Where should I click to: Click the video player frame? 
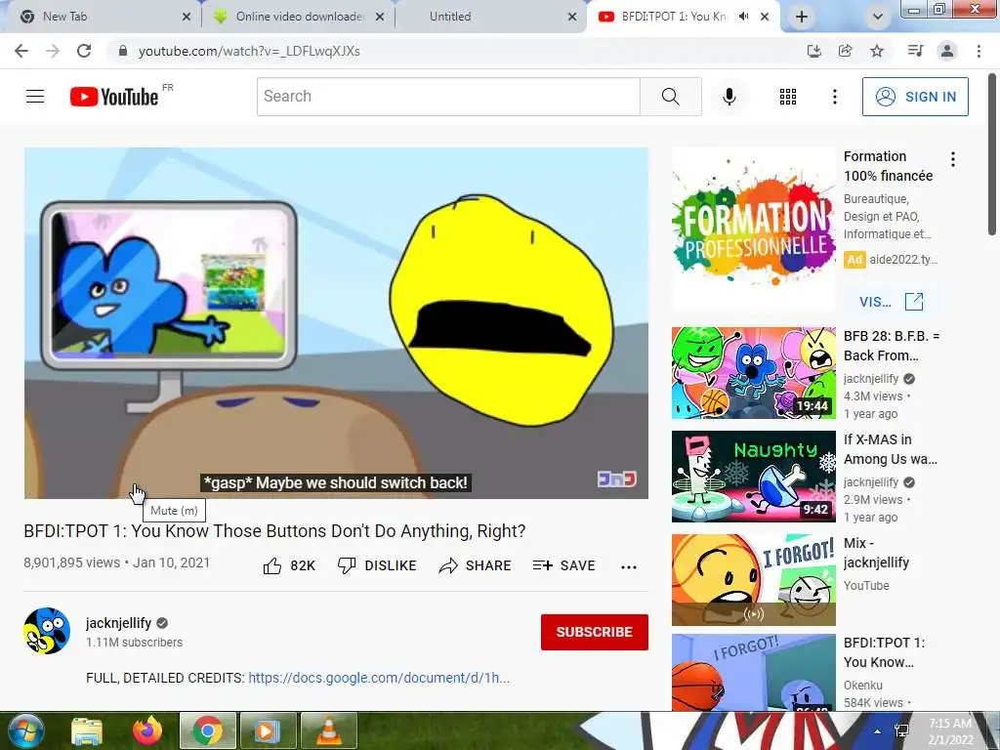pos(336,322)
